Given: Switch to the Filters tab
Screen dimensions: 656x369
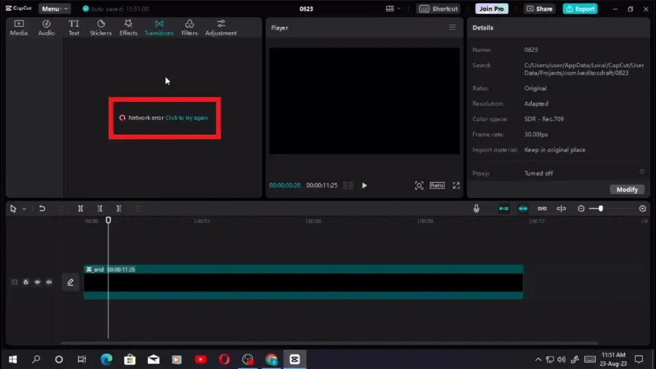Looking at the screenshot, I should tap(189, 28).
